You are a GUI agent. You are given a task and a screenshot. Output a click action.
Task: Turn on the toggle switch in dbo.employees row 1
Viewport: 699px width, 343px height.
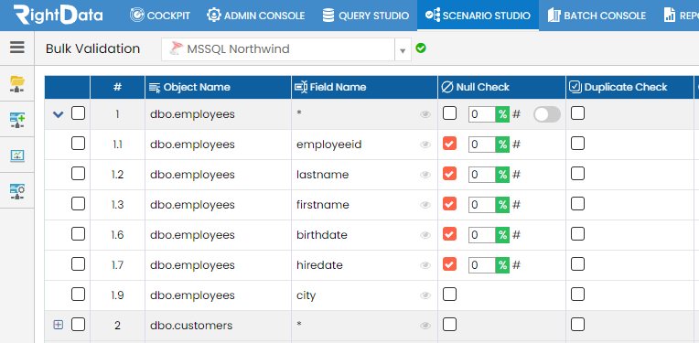tap(547, 114)
